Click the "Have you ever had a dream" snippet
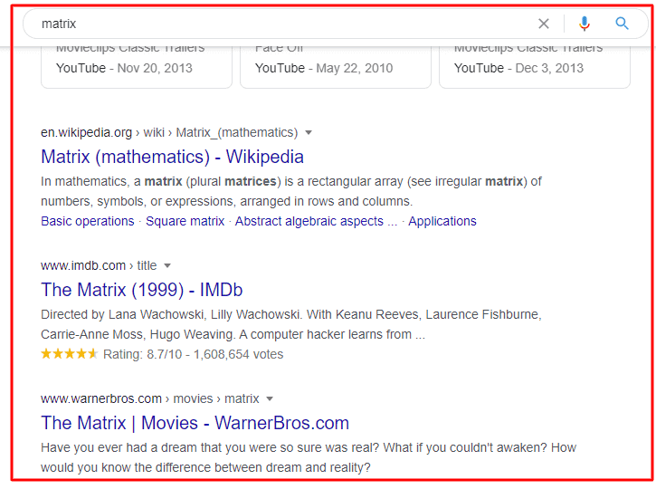 click(x=309, y=457)
